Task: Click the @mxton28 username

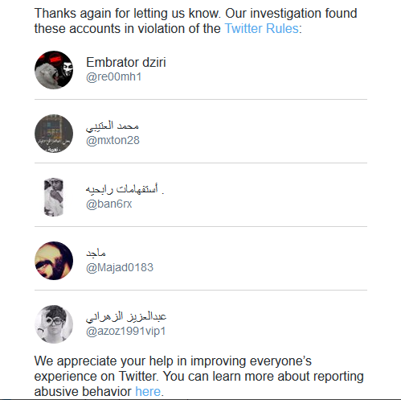Action: 113,141
